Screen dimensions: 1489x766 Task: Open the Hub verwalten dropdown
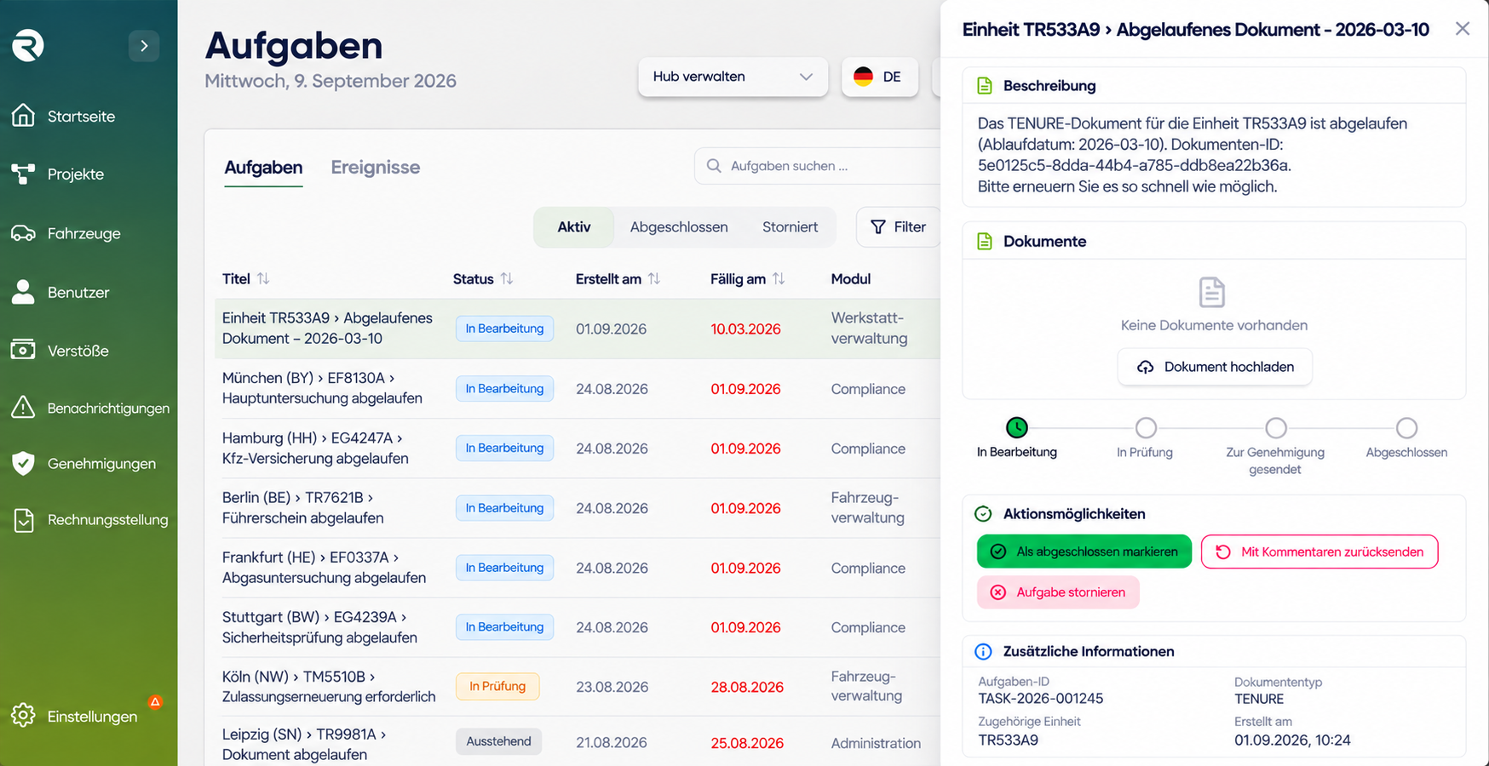[x=733, y=77]
